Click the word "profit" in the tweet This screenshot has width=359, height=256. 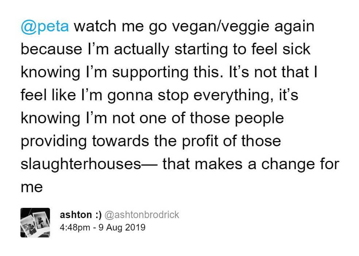pyautogui.click(x=200, y=141)
